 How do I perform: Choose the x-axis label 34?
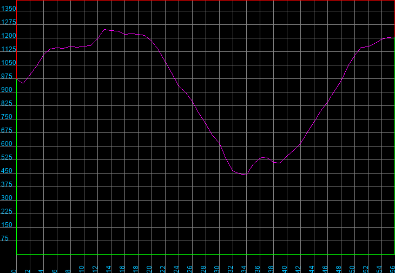[x=244, y=269]
